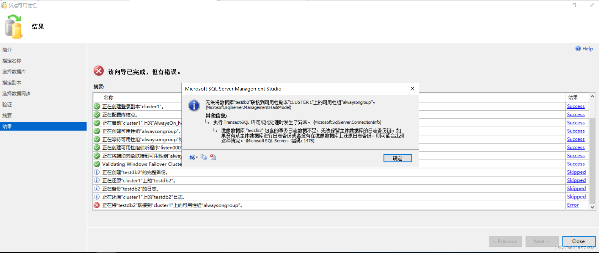Open the Skipped link for 正在创建 testdb2 完整备份

[576, 172]
